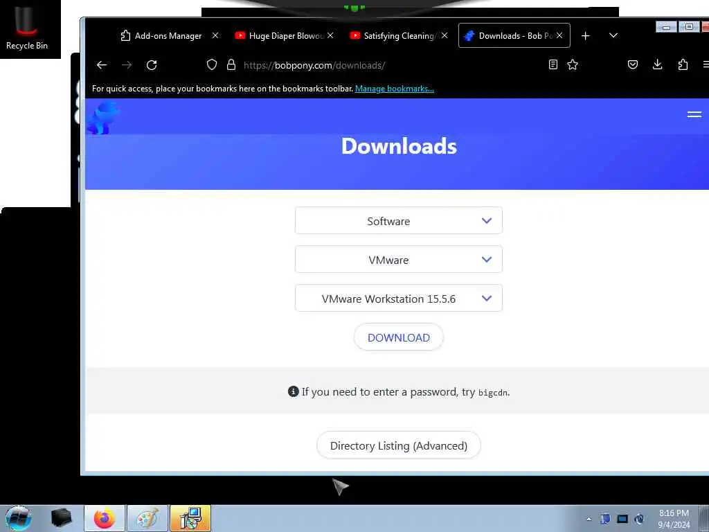
Task: Click the site security padlock icon
Action: pos(231,64)
